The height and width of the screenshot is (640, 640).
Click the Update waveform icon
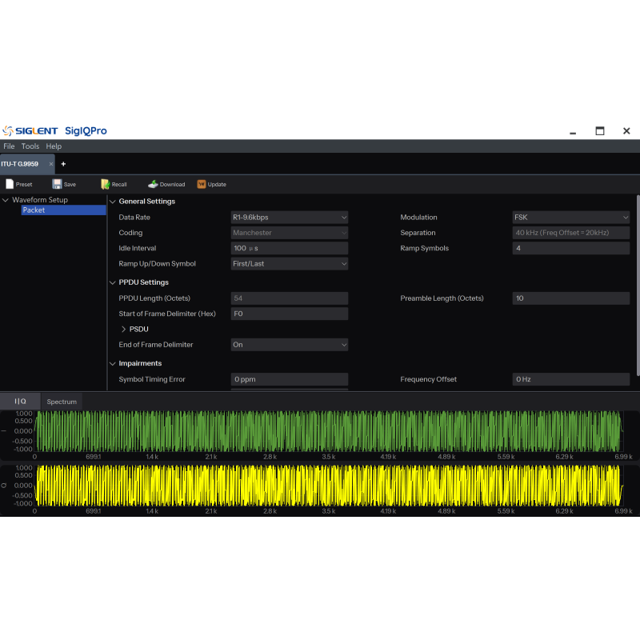202,184
